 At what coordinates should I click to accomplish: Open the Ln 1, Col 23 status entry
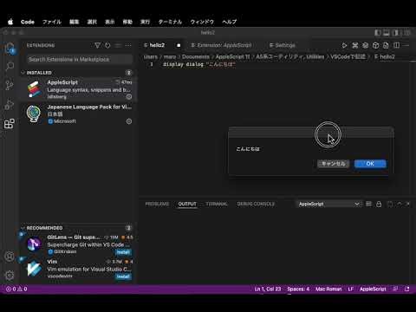click(x=268, y=289)
